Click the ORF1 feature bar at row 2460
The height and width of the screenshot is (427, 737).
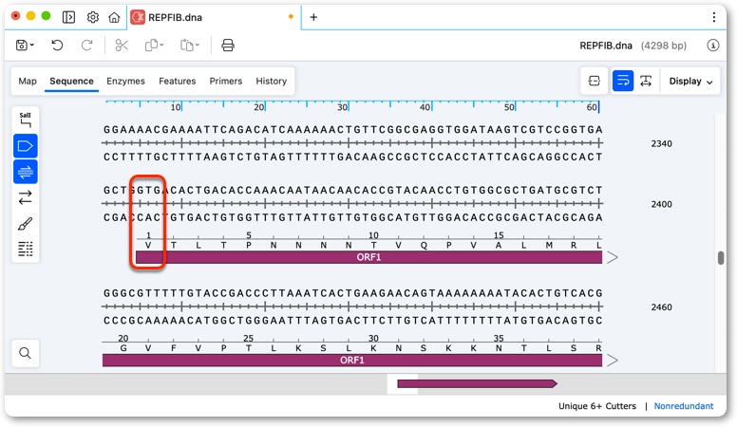click(x=352, y=360)
